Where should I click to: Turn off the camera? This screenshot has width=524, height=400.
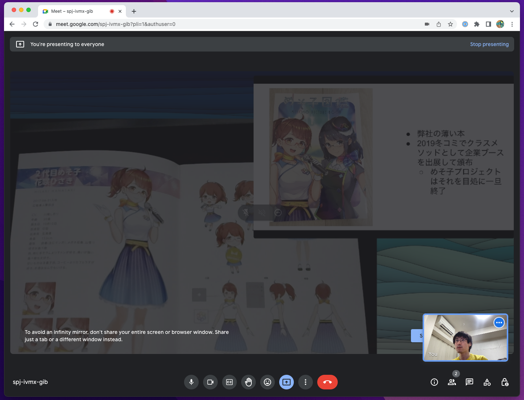[x=210, y=382]
